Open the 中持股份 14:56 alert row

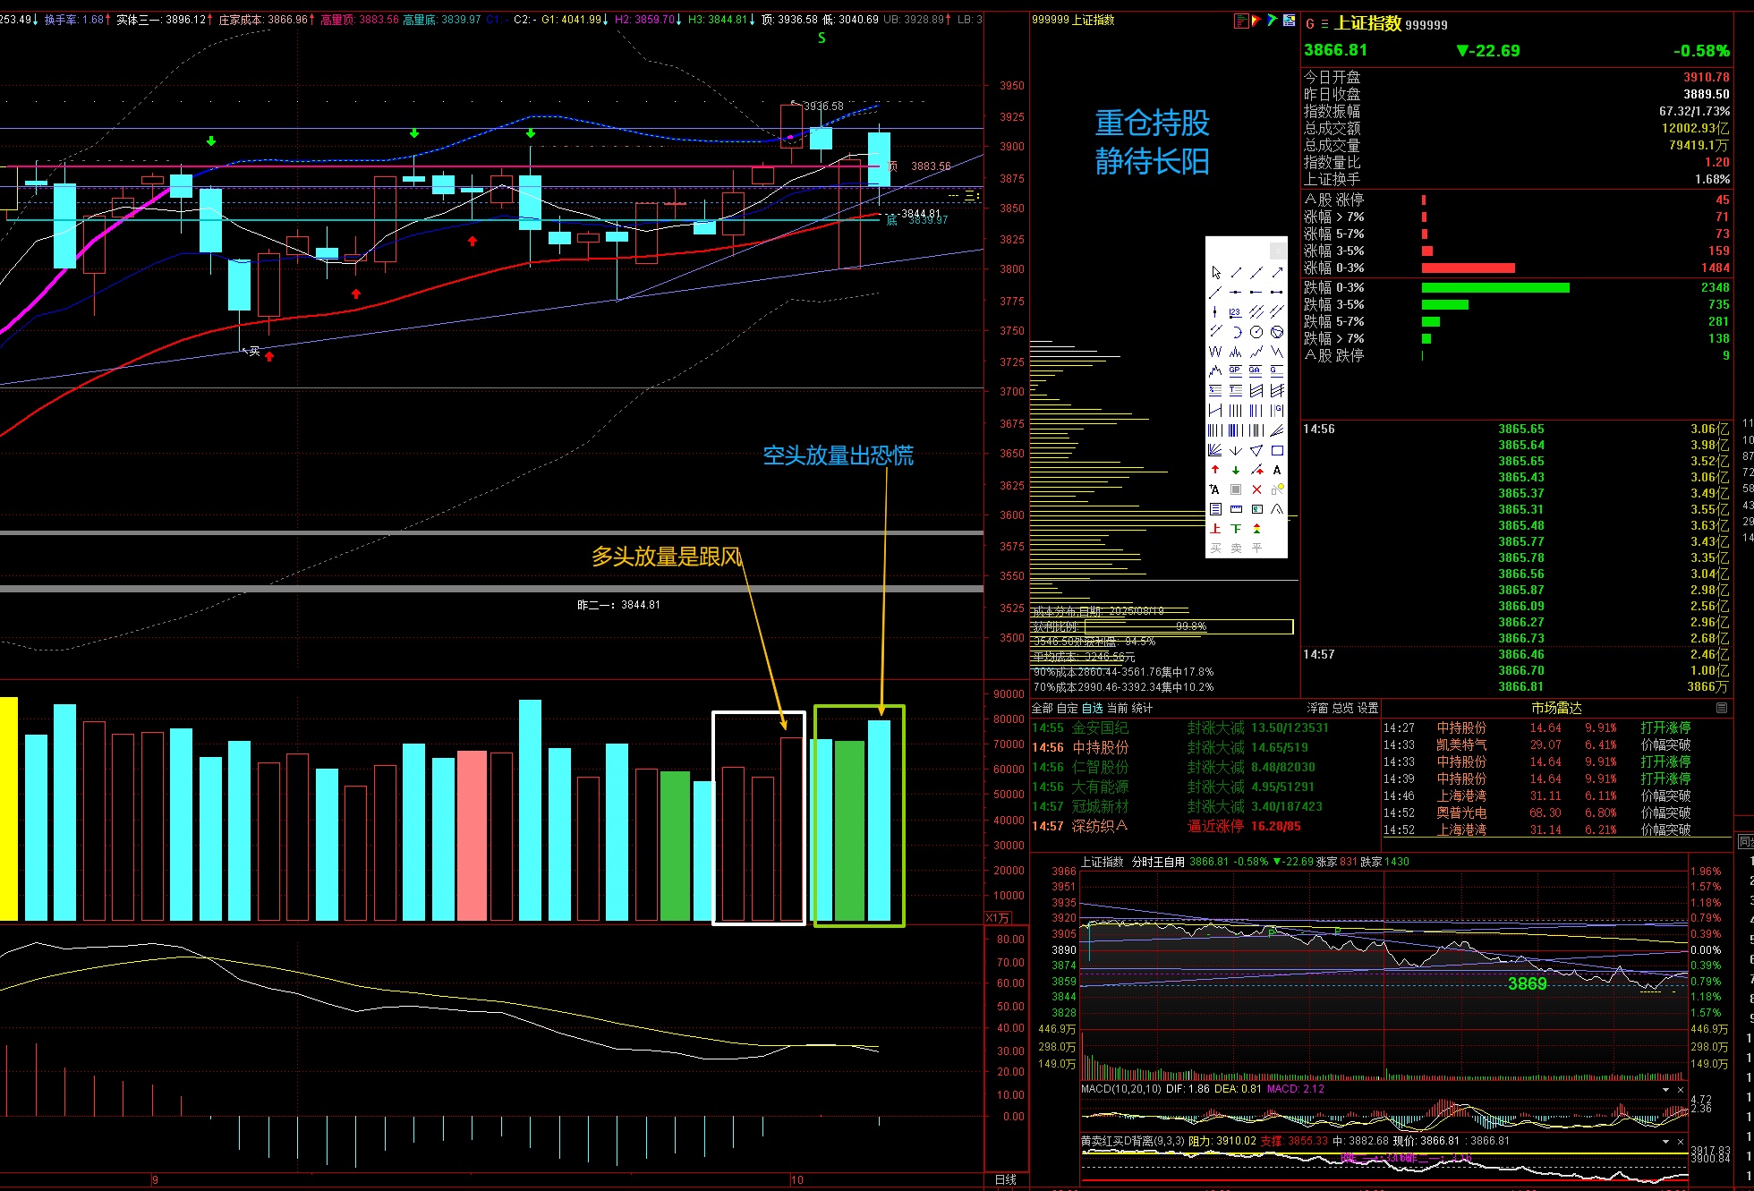pyautogui.click(x=1101, y=747)
